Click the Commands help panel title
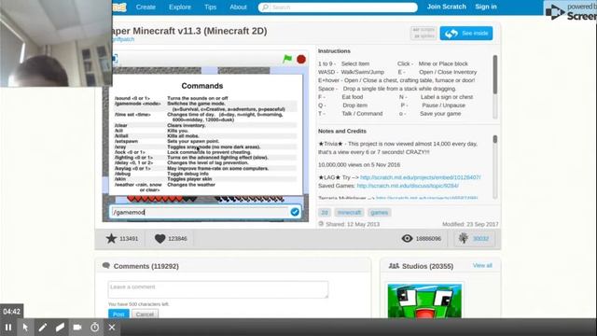 tap(202, 86)
